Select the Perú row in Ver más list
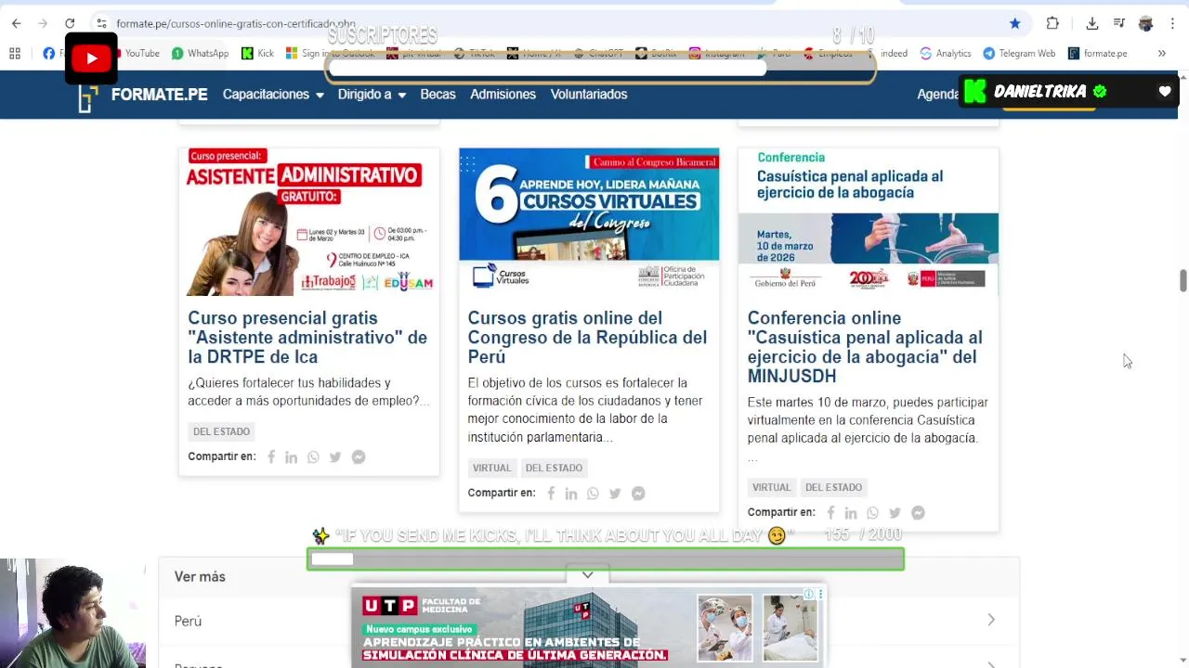Viewport: 1189px width, 668px height. click(589, 620)
